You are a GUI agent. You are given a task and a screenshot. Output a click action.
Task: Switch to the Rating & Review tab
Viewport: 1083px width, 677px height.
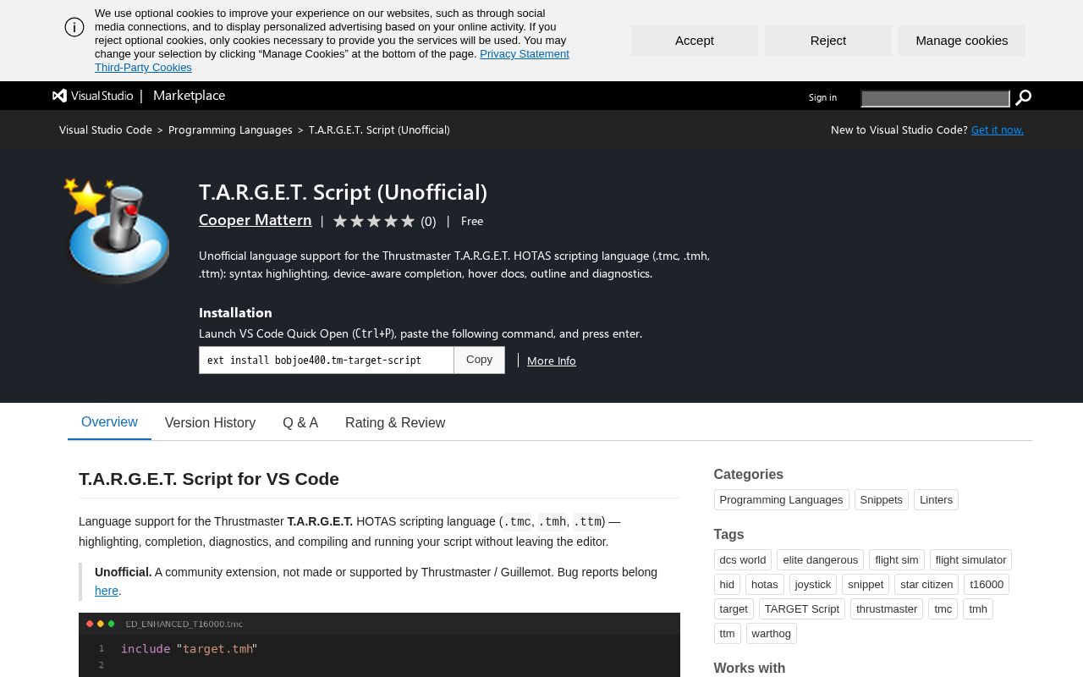395,423
